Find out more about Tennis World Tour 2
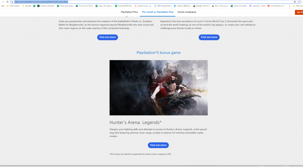Image resolution: width=303 pixels, height=168 pixels. [209, 37]
